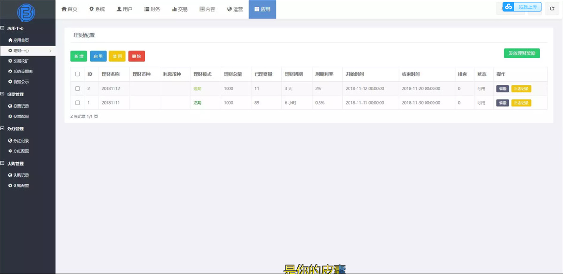Select 交易 in the top navigation bar

click(179, 8)
